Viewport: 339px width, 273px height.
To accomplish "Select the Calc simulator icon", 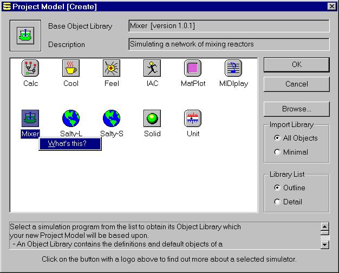I will (30, 68).
